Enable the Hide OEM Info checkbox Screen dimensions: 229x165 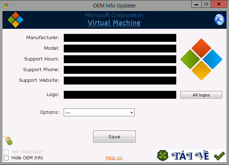pos(6,158)
